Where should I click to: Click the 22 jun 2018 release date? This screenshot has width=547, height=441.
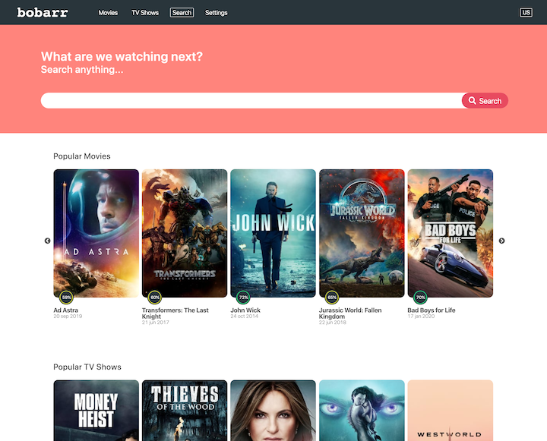click(333, 323)
